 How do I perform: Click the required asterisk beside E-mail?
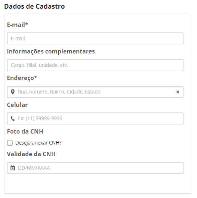(x=26, y=24)
